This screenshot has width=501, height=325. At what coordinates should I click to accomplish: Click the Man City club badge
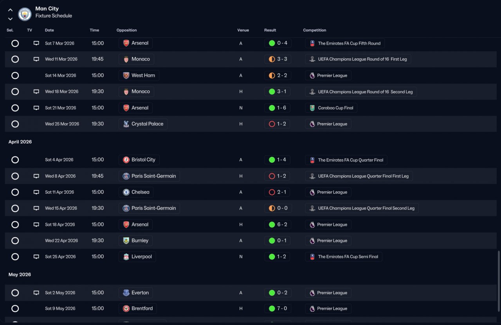[x=25, y=14]
